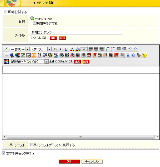Center align the text
This screenshot has height=167, width=160.
96,49
